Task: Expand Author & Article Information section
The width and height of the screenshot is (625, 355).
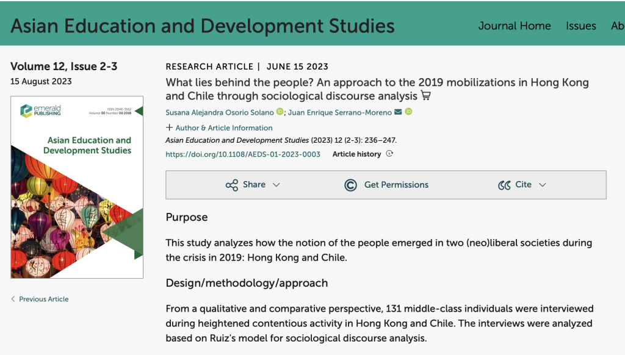Action: (x=219, y=128)
